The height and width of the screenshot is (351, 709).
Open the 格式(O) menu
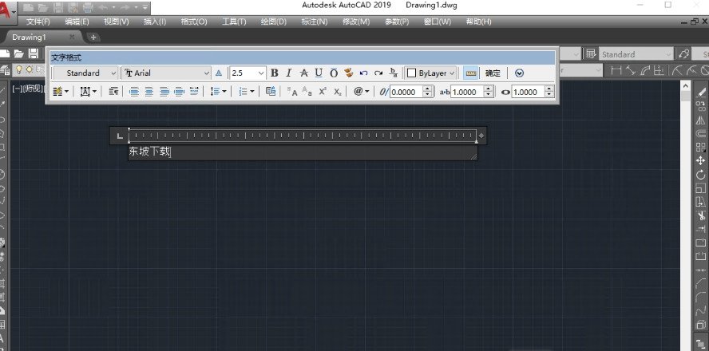tap(194, 22)
